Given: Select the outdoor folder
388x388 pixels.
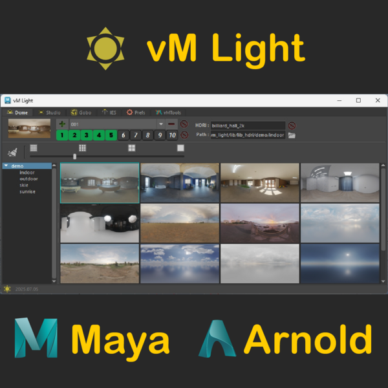Looking at the screenshot, I should [x=28, y=179].
